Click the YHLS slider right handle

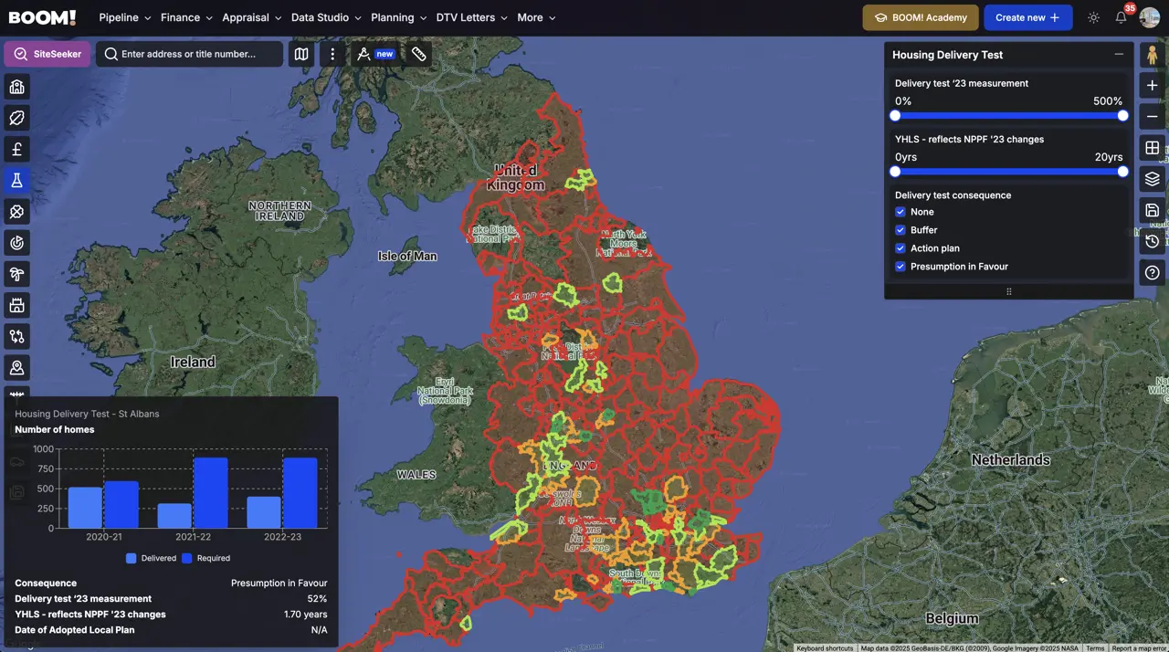pos(1122,172)
